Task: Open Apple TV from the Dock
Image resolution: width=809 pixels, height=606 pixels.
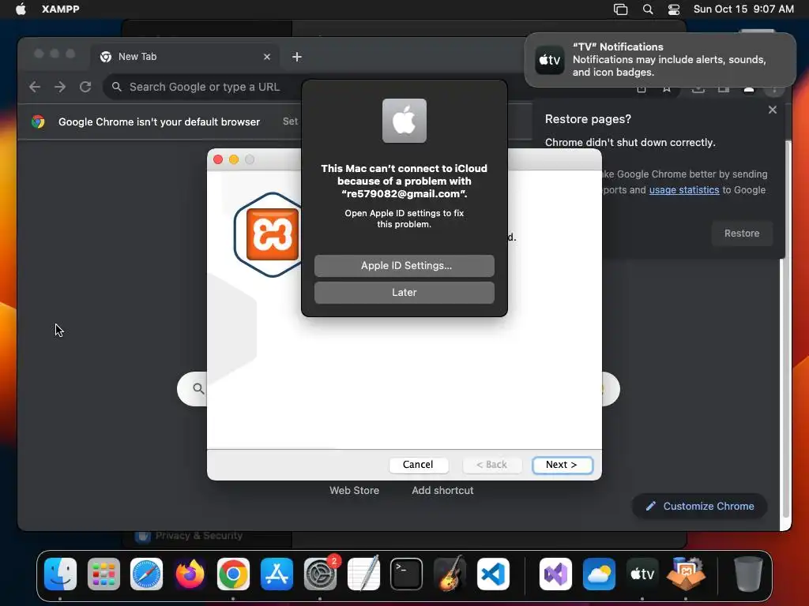Action: 642,574
